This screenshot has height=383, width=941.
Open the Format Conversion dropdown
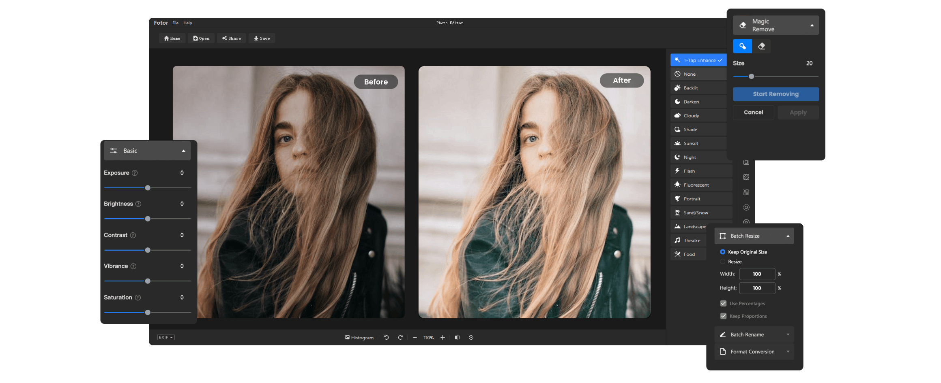coord(754,351)
